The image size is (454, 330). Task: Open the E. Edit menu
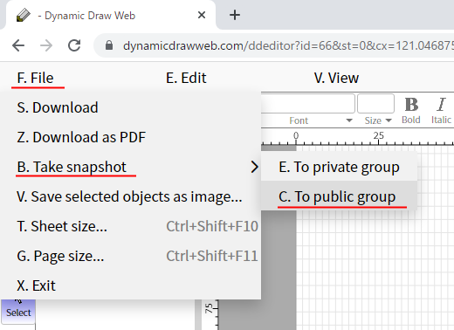[186, 78]
